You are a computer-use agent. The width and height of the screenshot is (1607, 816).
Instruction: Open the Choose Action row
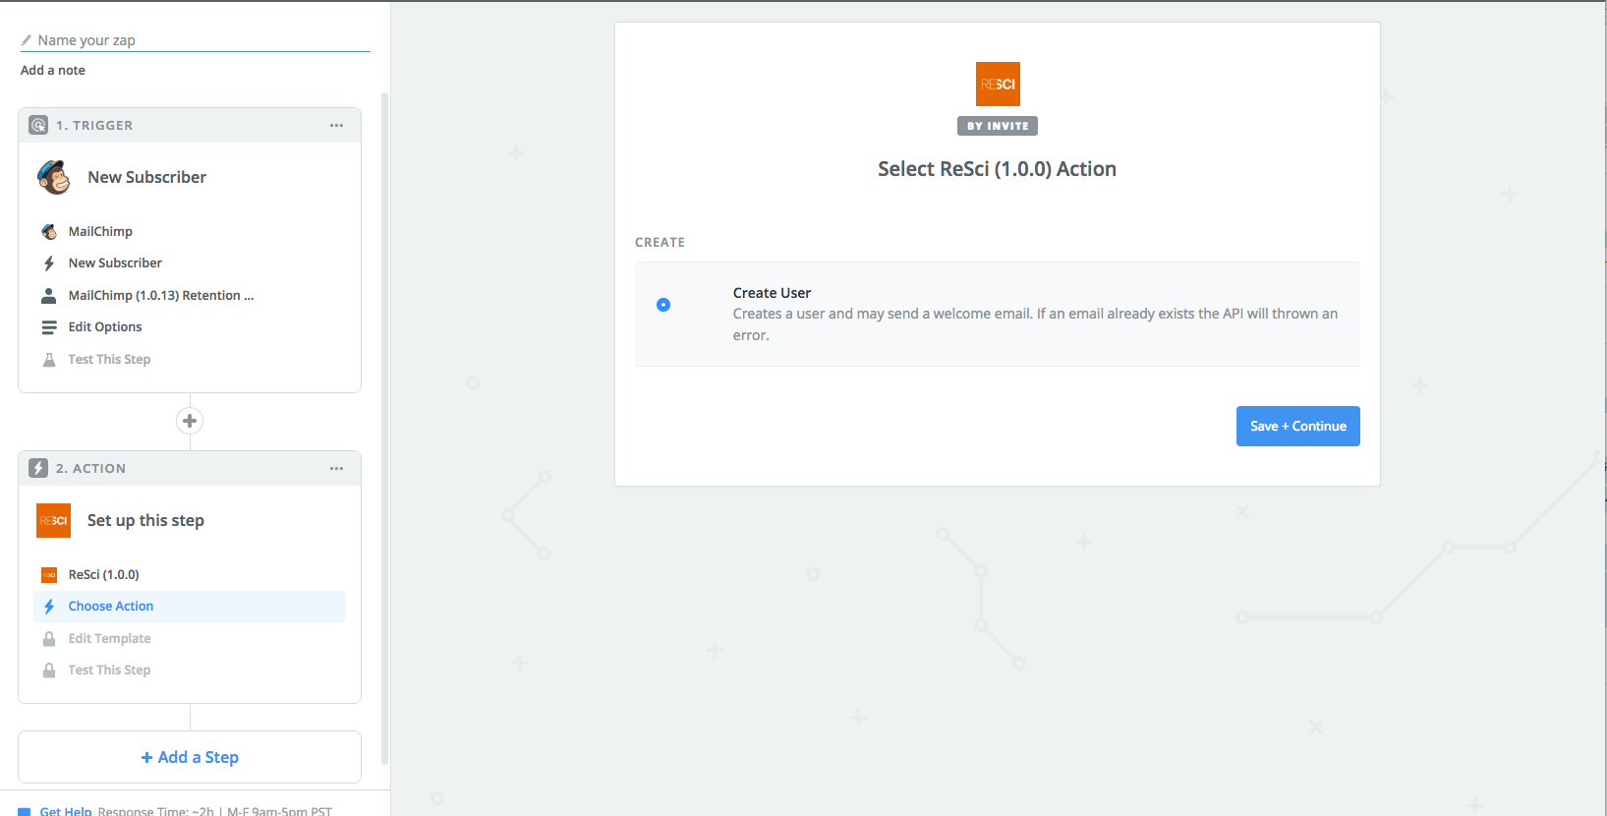click(x=190, y=607)
